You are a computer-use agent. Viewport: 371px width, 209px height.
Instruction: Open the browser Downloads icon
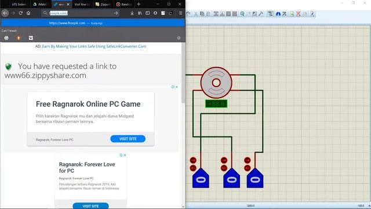[x=132, y=13]
